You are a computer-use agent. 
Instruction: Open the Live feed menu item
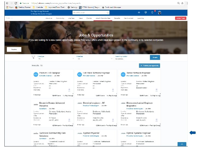71,18
